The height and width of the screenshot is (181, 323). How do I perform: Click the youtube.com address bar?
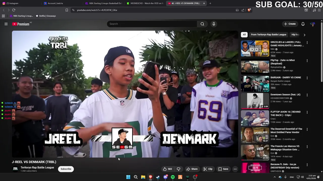tap(151, 10)
